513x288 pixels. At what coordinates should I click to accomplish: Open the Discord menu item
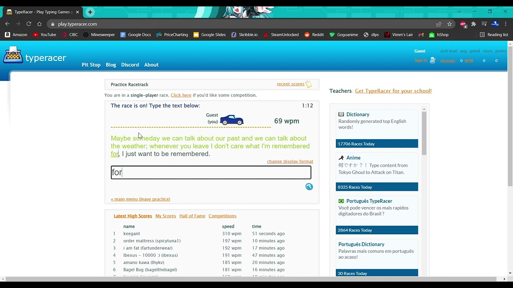click(x=130, y=65)
